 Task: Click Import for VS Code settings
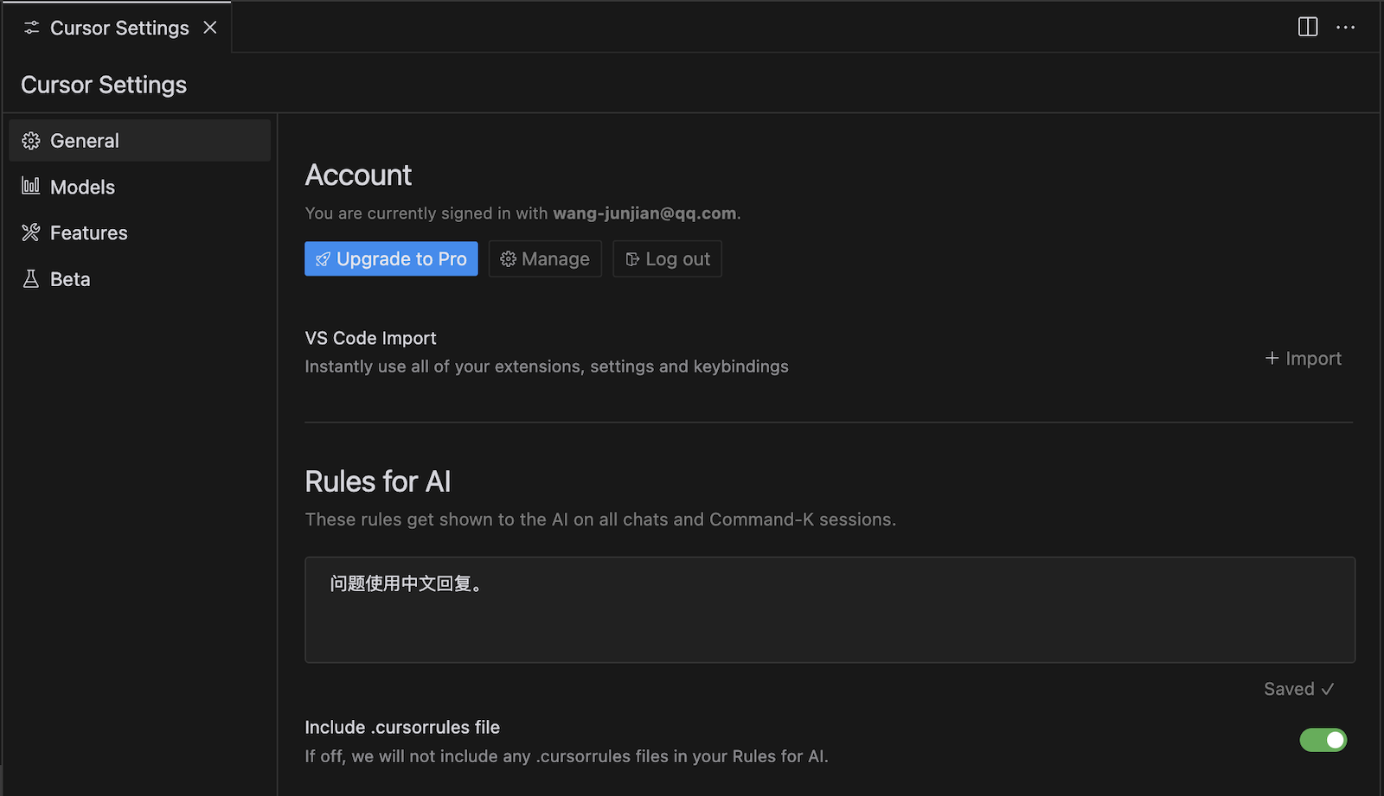tap(1304, 358)
